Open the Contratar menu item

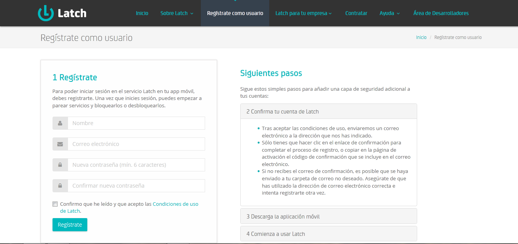pyautogui.click(x=356, y=13)
